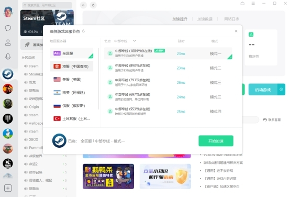The height and width of the screenshot is (197, 290).
Task: Switch to the 加速数据 tab
Action: [205, 19]
